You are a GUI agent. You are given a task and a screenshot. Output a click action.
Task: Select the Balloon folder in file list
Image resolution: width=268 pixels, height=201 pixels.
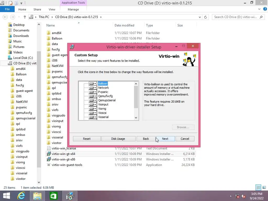pos(57,38)
